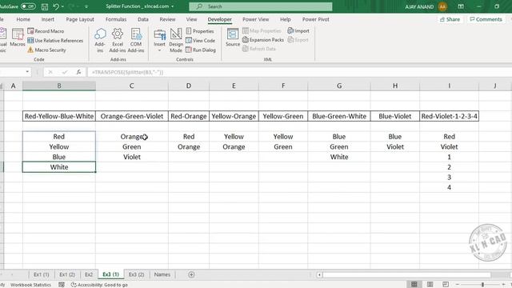
Task: Open the file name dropdown in title bar
Action: click(x=173, y=6)
